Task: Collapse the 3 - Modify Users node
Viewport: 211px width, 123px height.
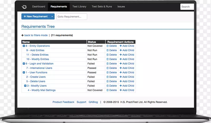Action: click(25, 86)
